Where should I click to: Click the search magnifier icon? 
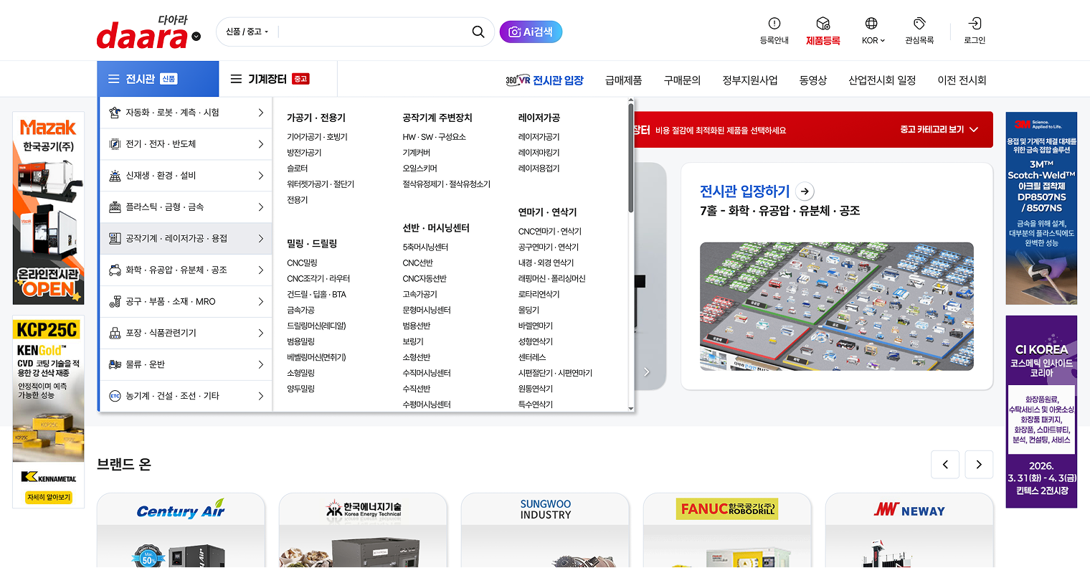pos(478,32)
